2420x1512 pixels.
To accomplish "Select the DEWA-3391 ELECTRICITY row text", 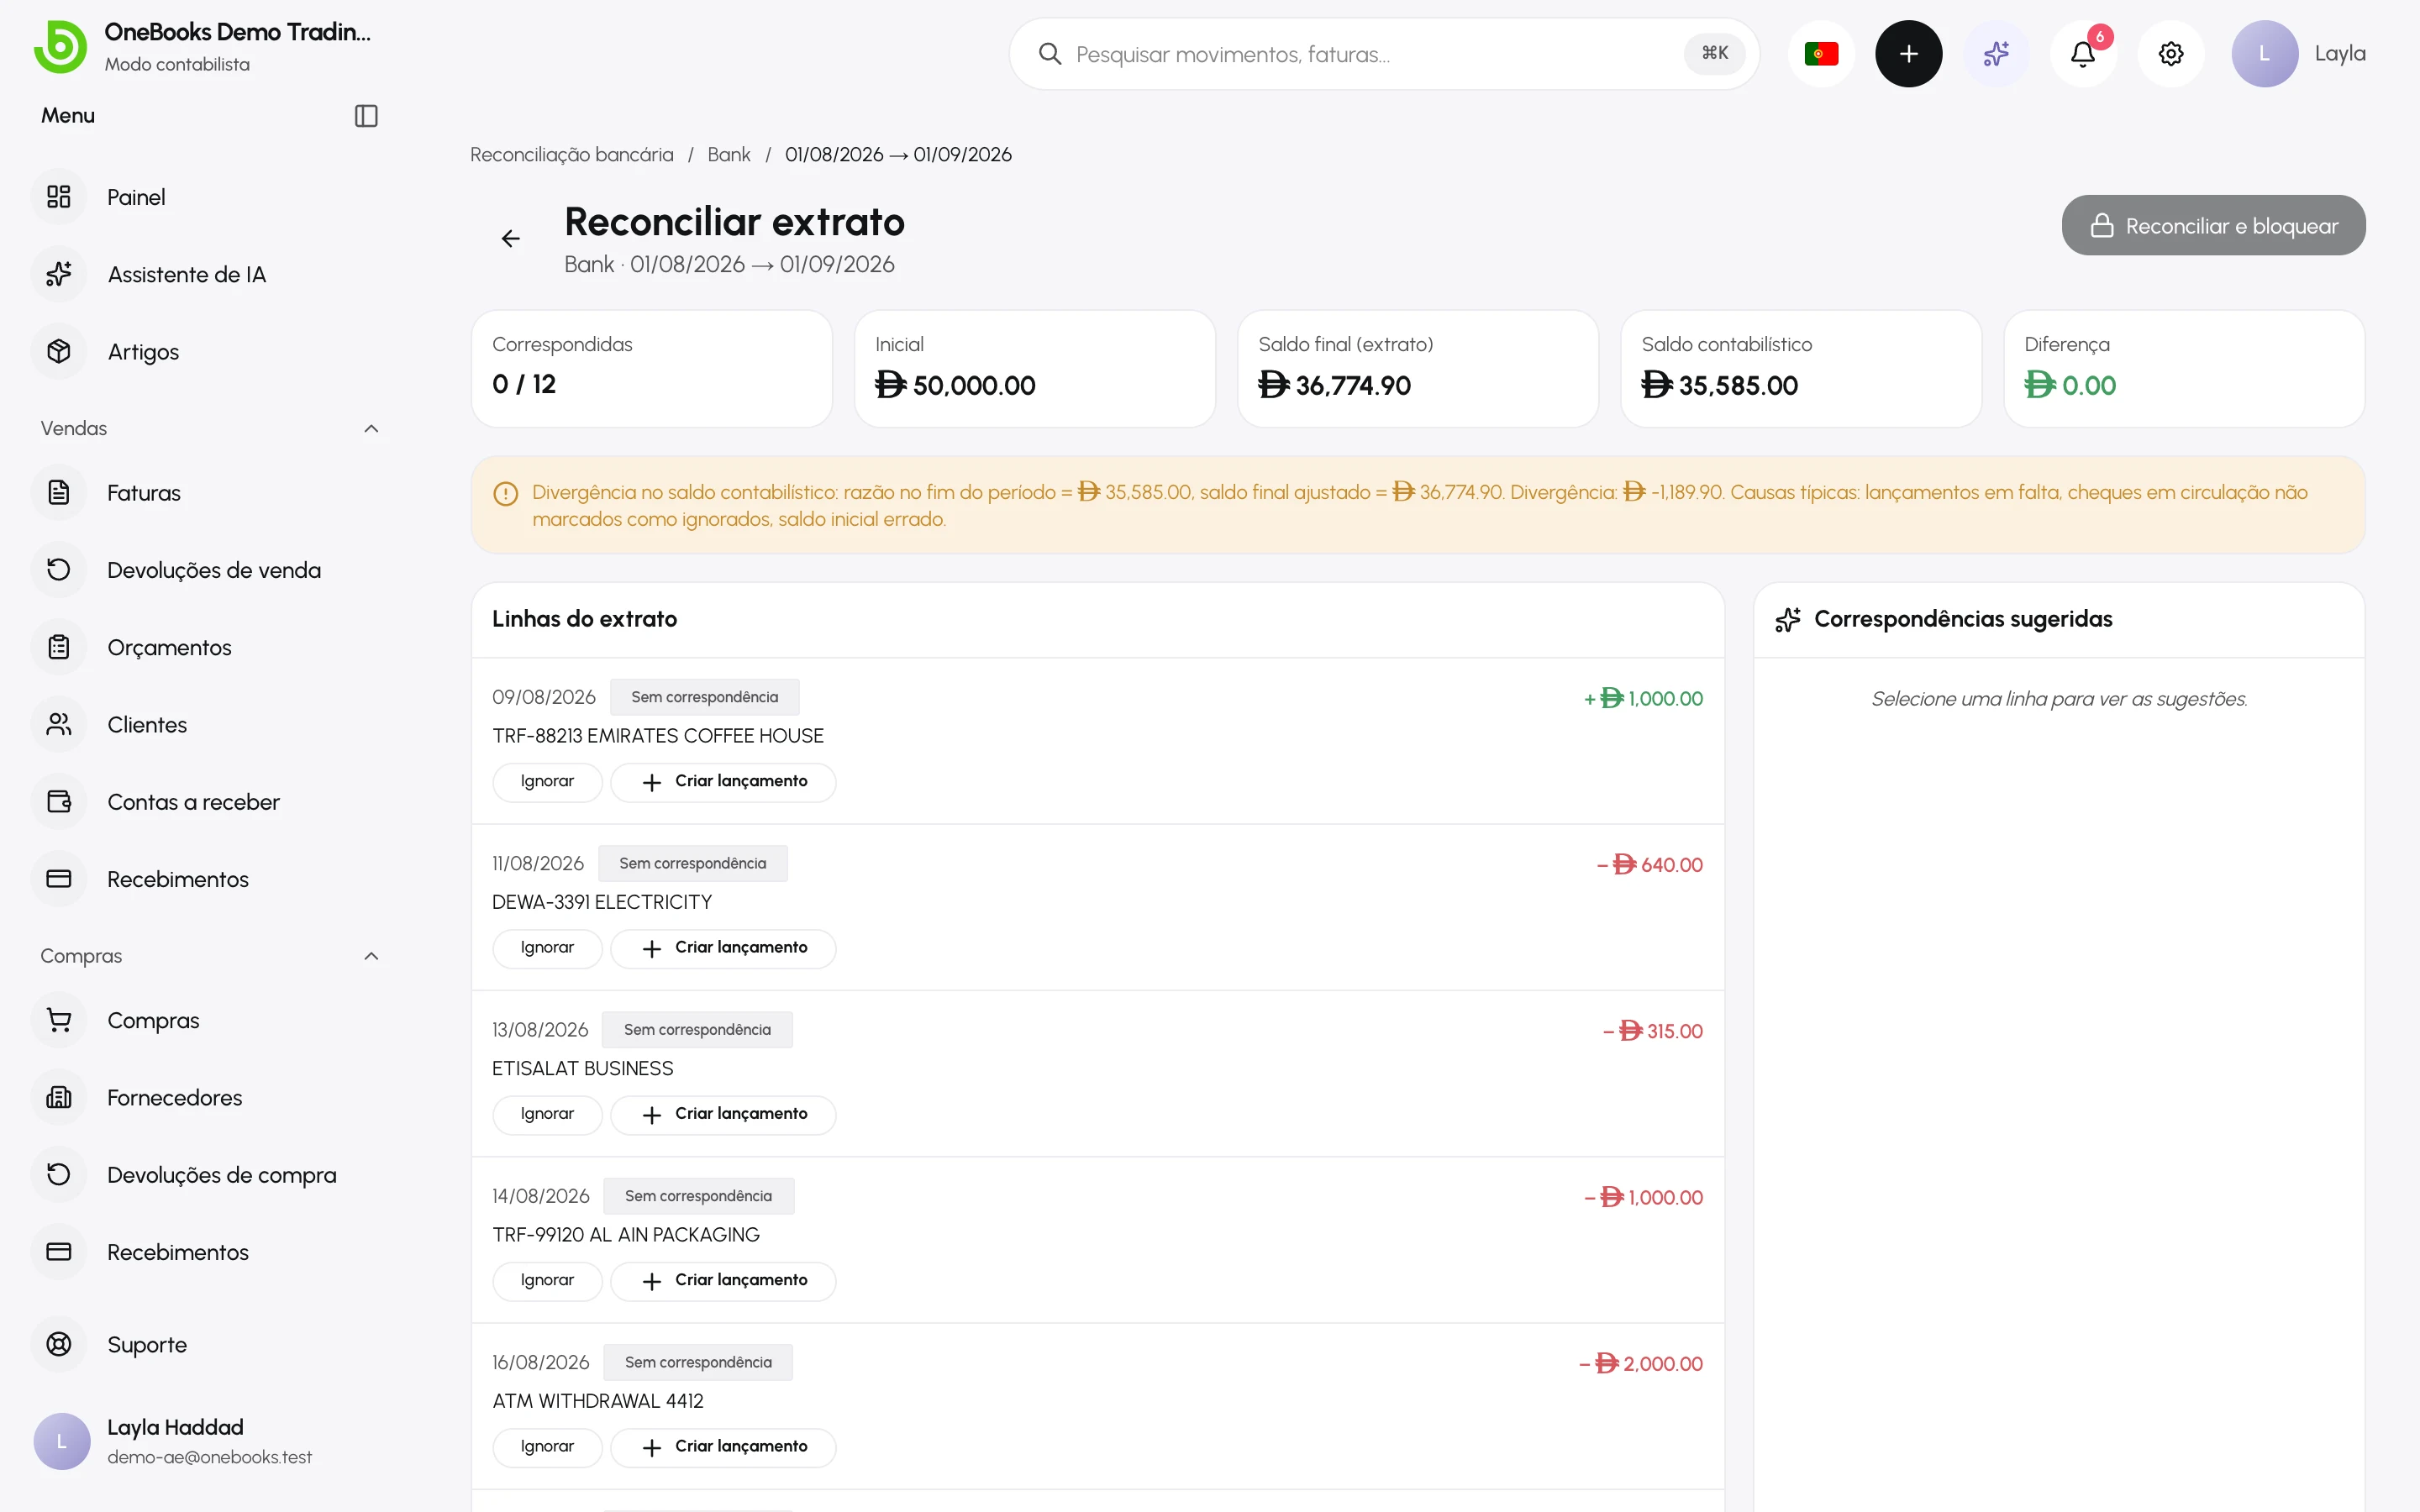I will click(x=601, y=902).
